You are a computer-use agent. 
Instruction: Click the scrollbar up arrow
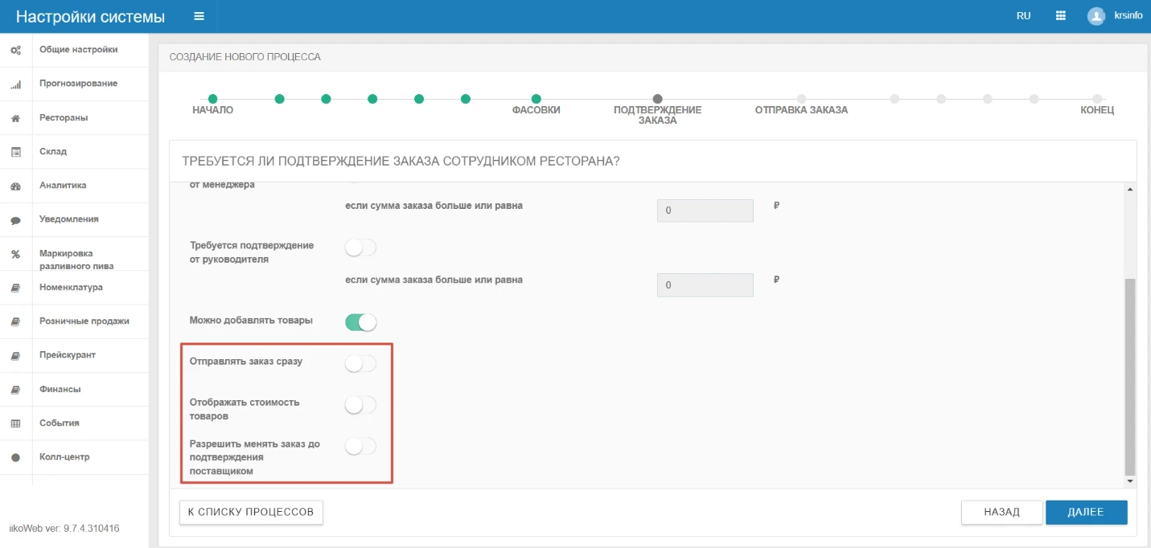click(1130, 189)
